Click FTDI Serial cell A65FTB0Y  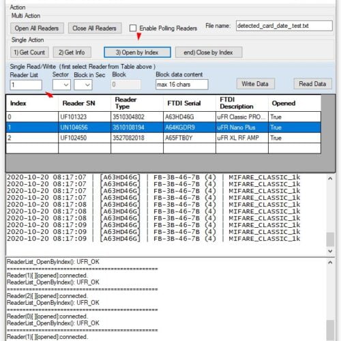click(x=190, y=138)
